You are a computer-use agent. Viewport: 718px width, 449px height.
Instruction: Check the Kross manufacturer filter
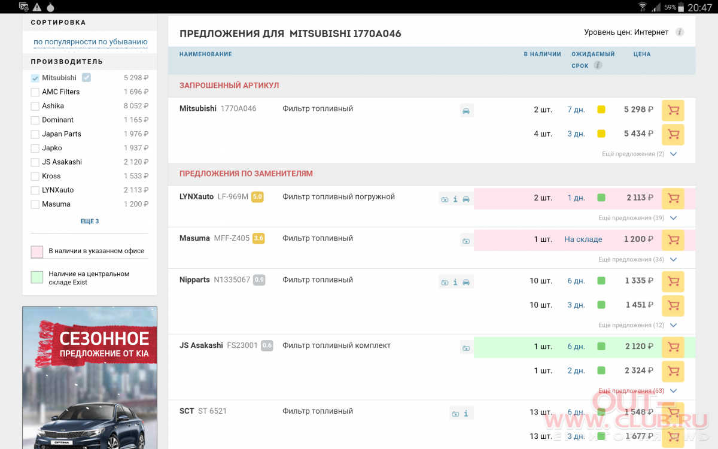pos(35,177)
